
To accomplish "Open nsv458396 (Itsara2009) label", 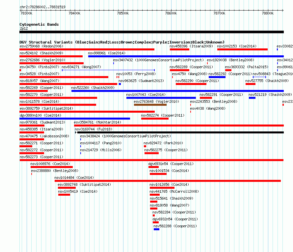I will click(191, 46).
